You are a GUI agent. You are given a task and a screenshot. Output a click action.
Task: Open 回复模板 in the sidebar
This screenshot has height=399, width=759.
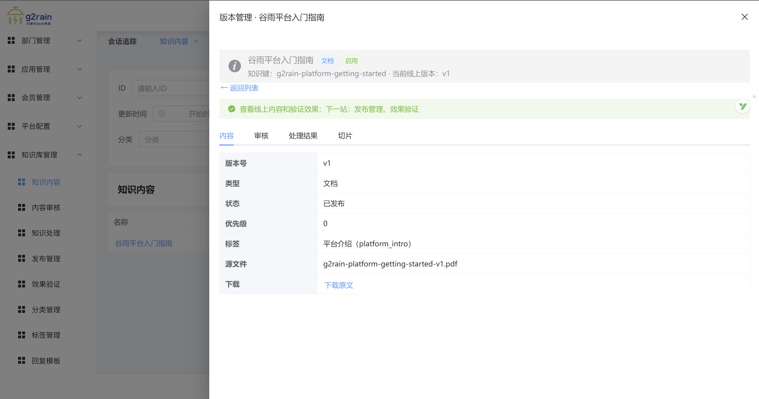click(46, 361)
